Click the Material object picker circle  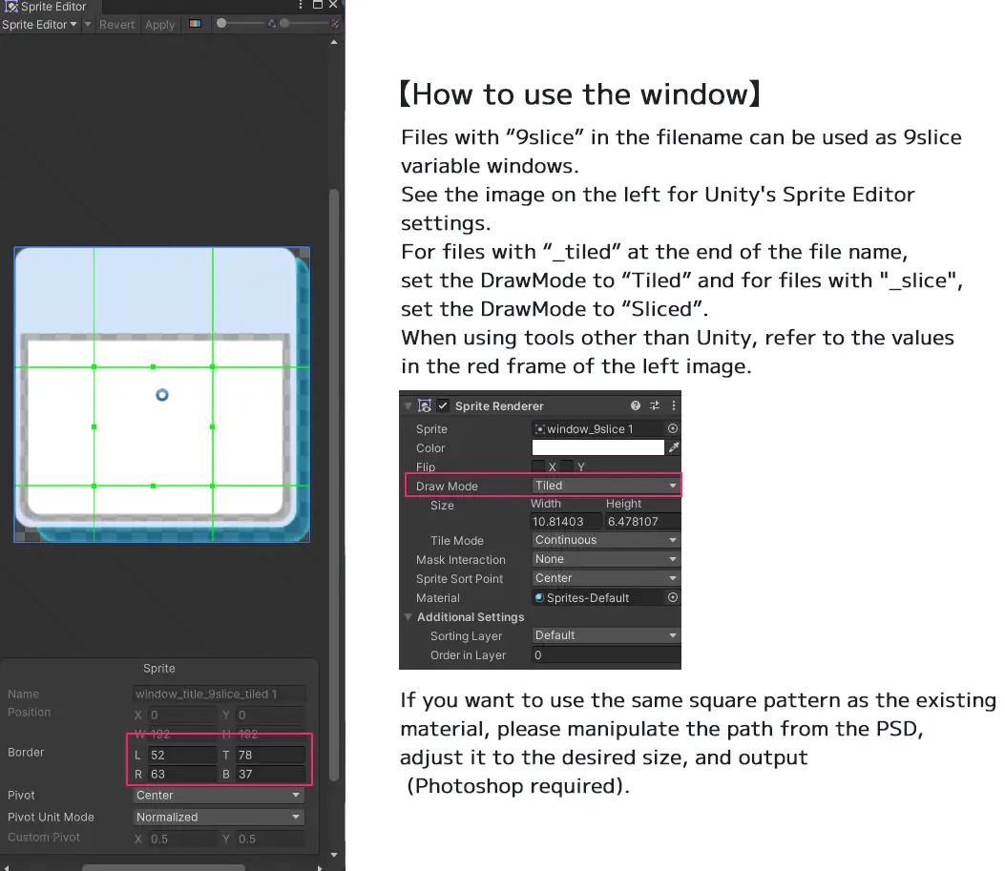pos(673,598)
